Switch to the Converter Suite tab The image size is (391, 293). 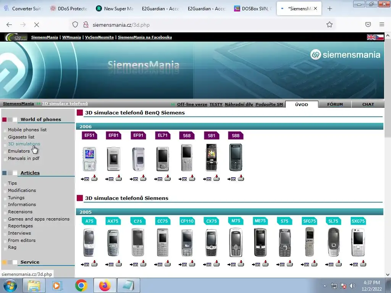23,9
